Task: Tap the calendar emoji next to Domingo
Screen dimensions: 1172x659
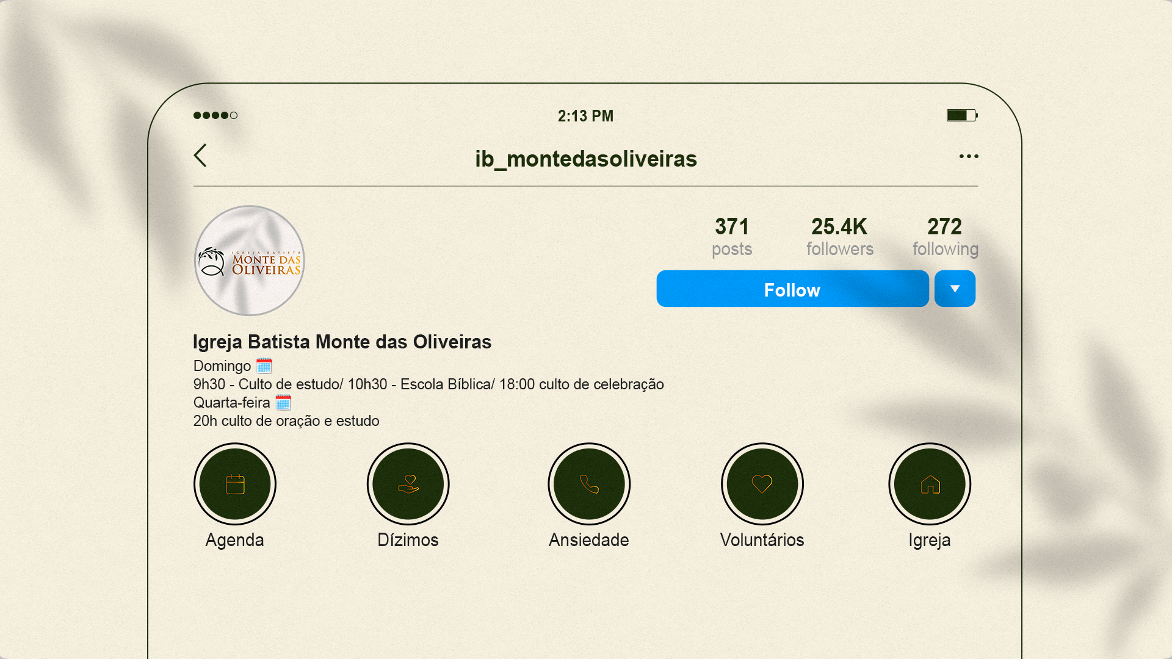Action: pyautogui.click(x=264, y=366)
